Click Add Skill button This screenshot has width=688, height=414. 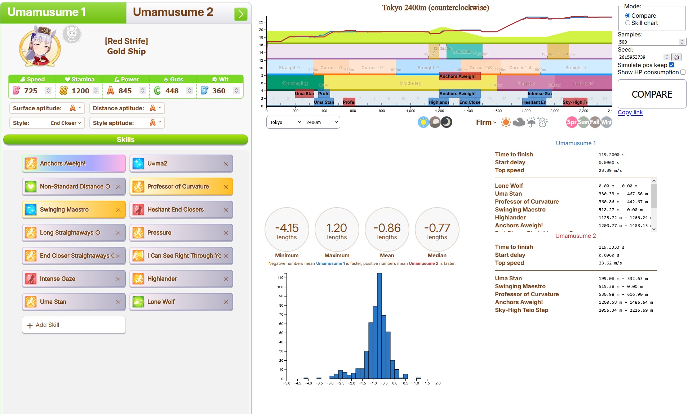click(74, 325)
